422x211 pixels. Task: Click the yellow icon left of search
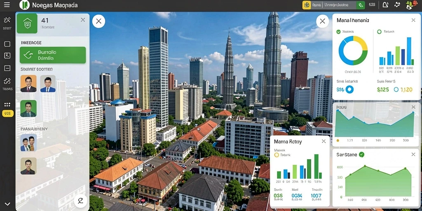click(x=307, y=5)
